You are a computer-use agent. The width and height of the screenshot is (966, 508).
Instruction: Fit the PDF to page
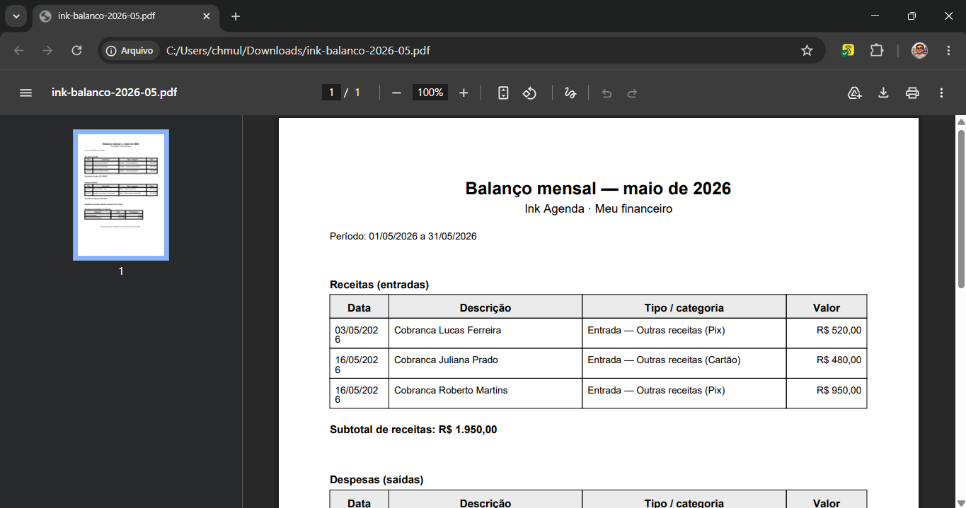coord(503,93)
